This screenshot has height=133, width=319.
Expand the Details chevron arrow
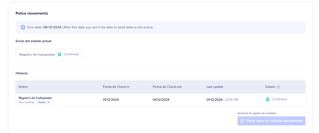(x=48, y=102)
